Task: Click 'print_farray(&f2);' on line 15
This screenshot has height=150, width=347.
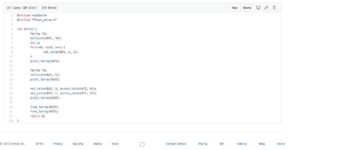Action: point(45,79)
